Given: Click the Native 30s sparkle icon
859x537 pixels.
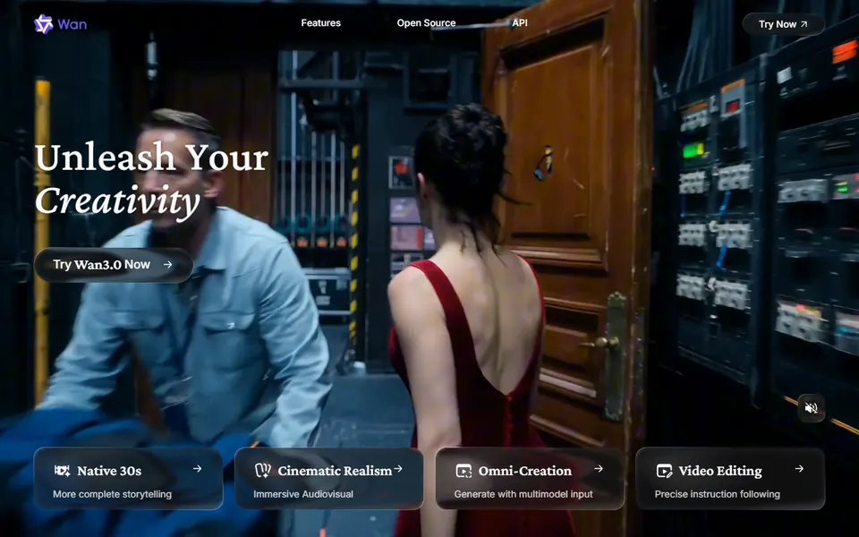Looking at the screenshot, I should pos(62,470).
